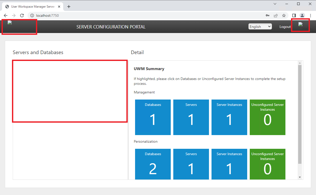Image resolution: width=316 pixels, height=195 pixels.
Task: Open the Chrome three-dot menu
Action: (310, 15)
